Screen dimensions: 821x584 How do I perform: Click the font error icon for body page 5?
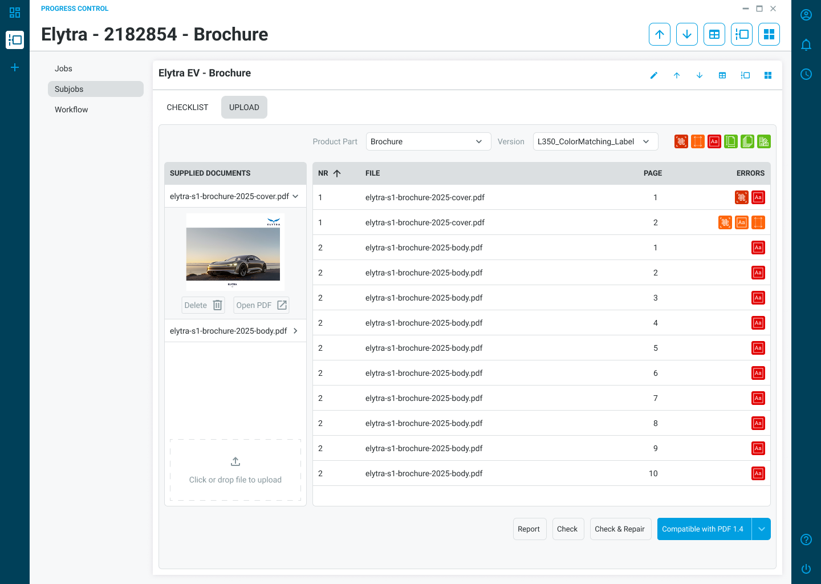pos(758,348)
